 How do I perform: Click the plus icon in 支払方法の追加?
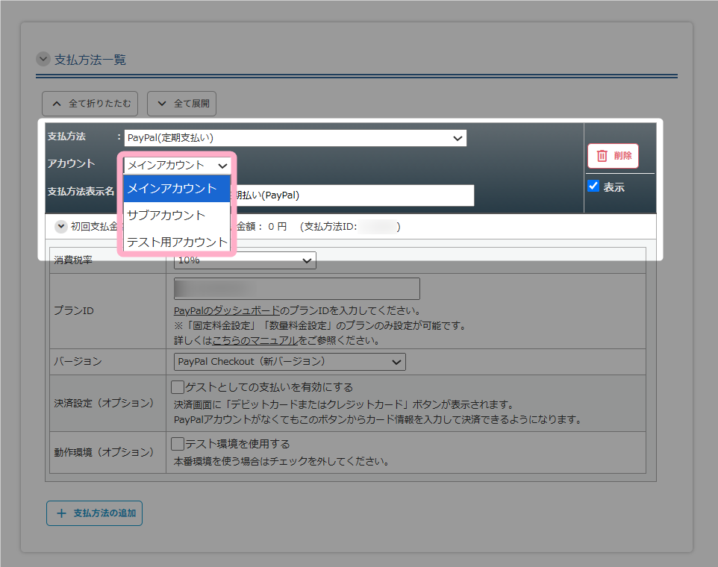[x=61, y=513]
